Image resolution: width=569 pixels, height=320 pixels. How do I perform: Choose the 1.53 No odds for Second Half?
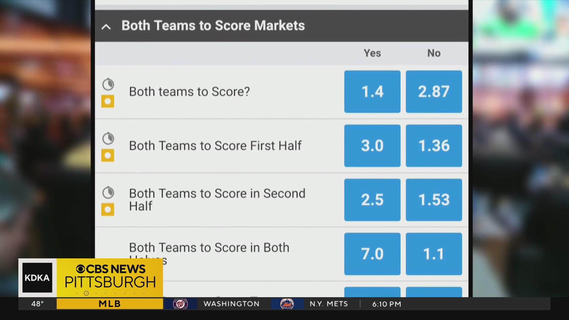(x=434, y=200)
